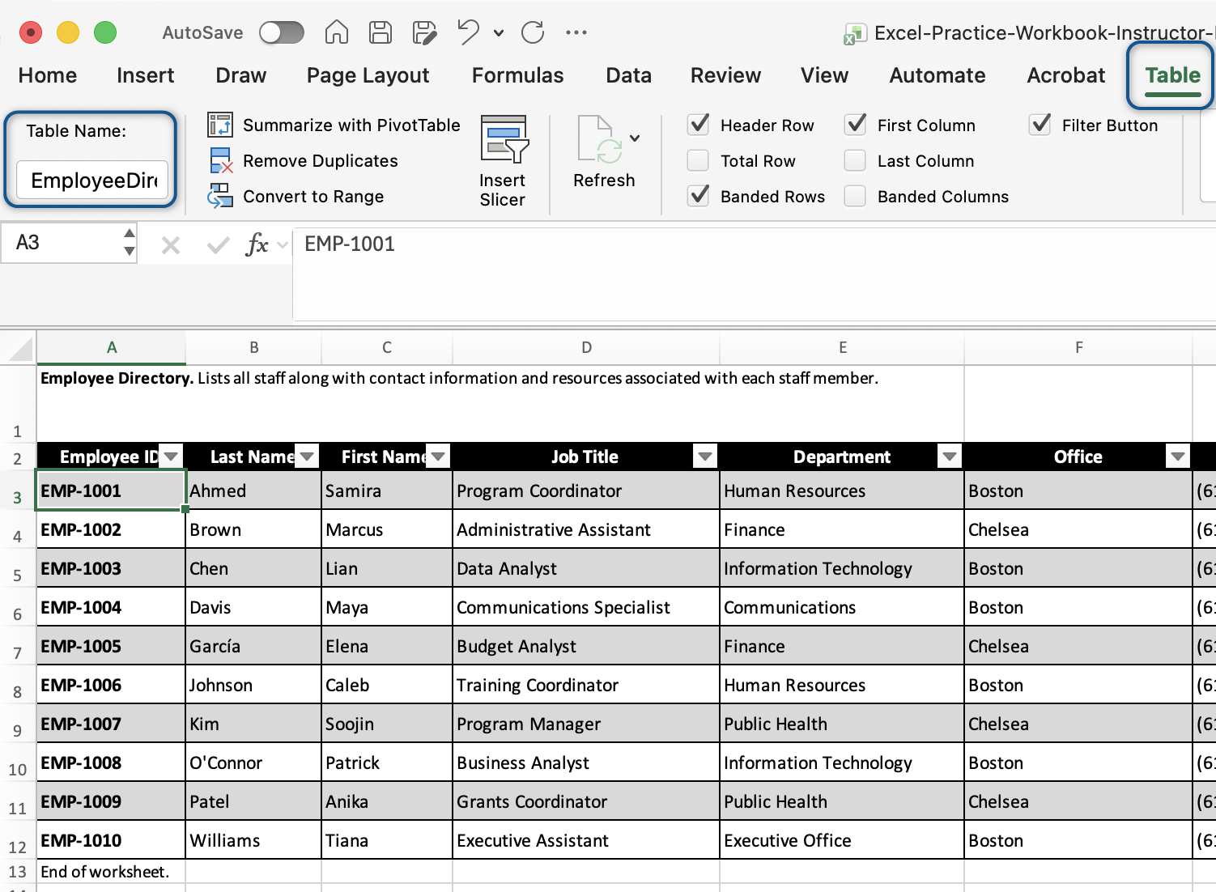1216x892 pixels.
Task: Click the fx insert function icon
Action: (x=257, y=244)
